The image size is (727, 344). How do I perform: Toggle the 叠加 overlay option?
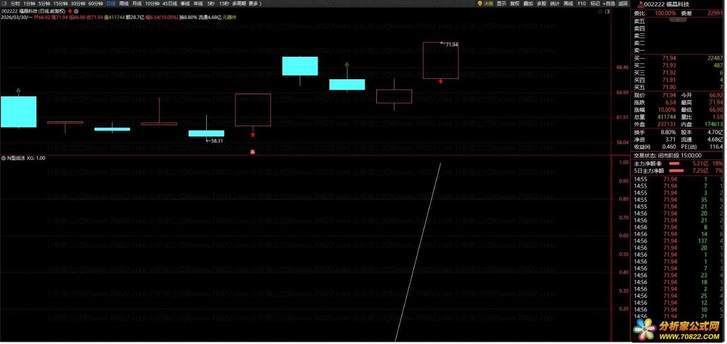point(528,4)
